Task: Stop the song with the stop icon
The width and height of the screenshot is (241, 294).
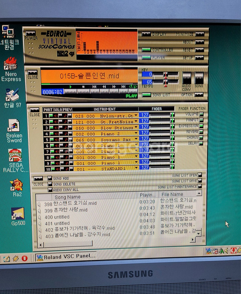Action: pyautogui.click(x=84, y=87)
